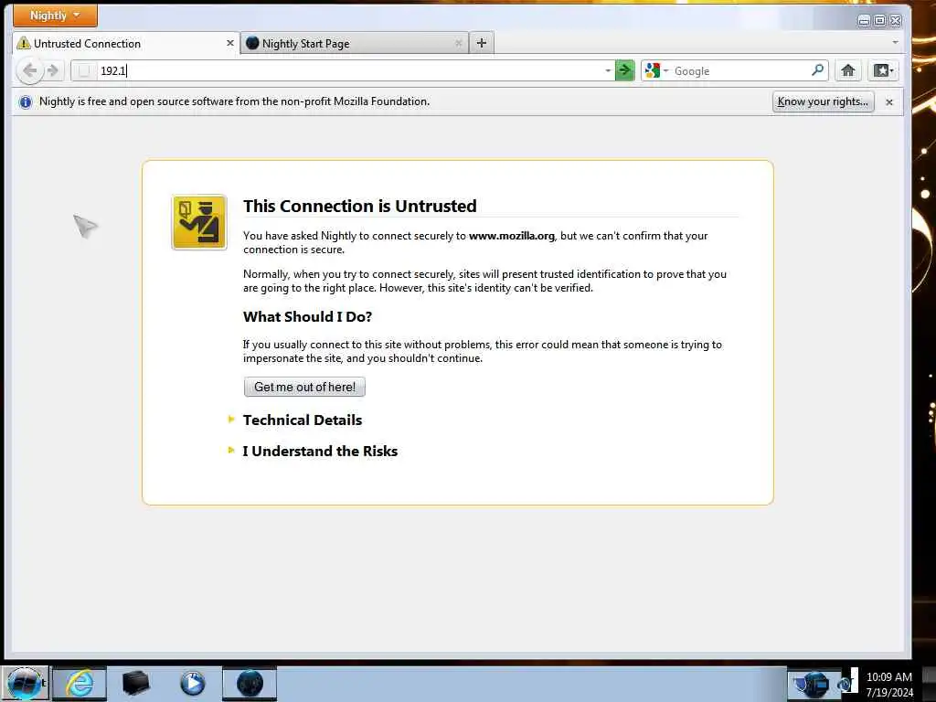Open the Bookmarks menu button
The image size is (936, 702).
(x=884, y=70)
